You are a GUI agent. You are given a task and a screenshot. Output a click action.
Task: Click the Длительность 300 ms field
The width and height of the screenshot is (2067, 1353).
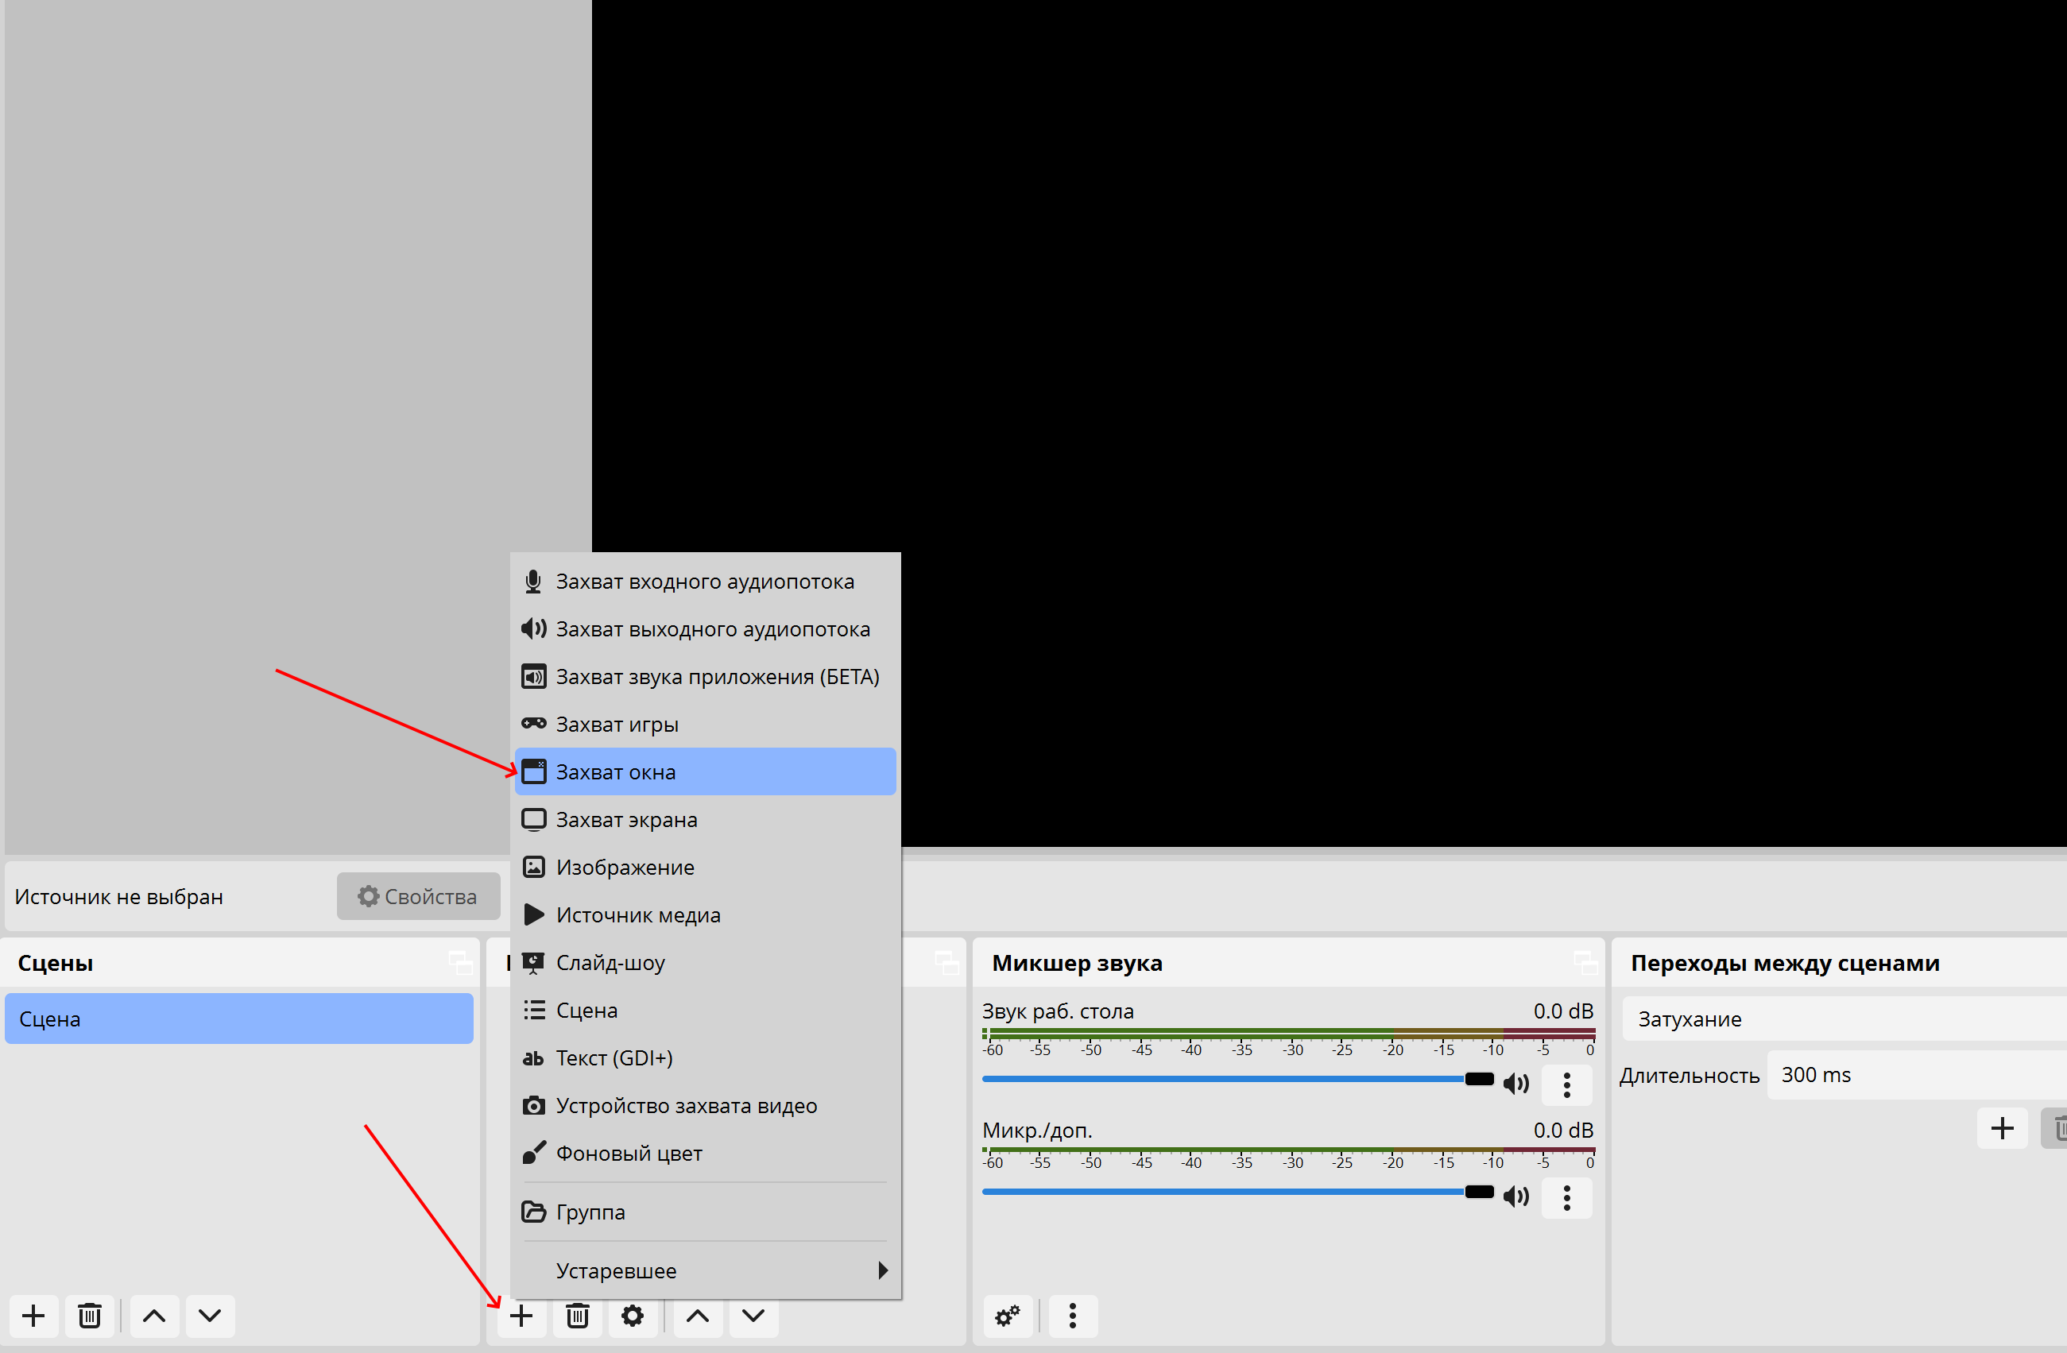click(x=1918, y=1075)
